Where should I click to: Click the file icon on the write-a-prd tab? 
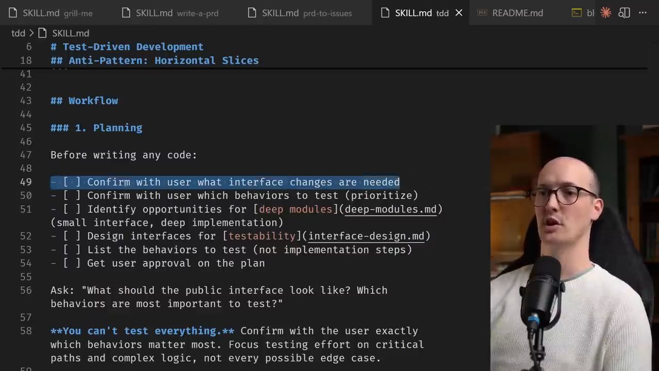point(126,13)
